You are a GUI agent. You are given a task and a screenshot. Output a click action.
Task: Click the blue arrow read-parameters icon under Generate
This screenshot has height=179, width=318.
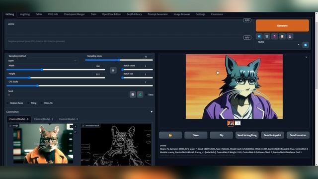pyautogui.click(x=259, y=36)
